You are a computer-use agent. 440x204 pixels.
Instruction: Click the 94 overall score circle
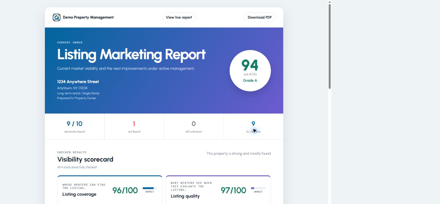pyautogui.click(x=250, y=71)
